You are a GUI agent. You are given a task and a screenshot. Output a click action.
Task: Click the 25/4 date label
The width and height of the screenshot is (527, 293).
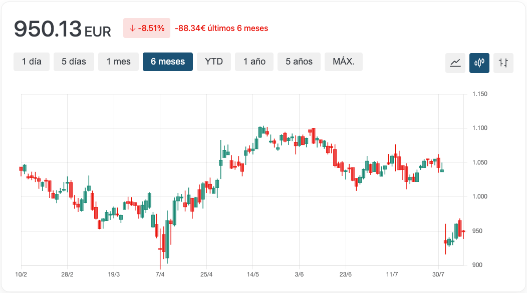click(206, 274)
